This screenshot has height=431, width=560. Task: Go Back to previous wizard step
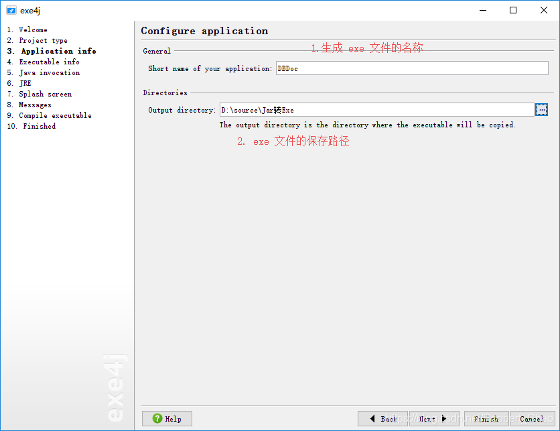(382, 418)
